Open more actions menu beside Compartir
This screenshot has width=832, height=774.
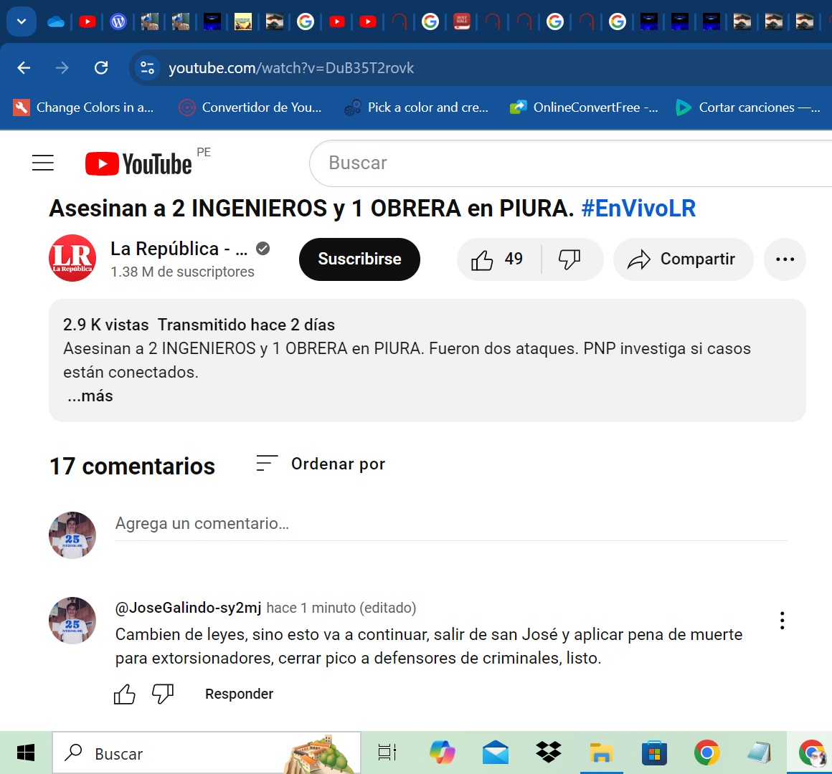pos(785,259)
